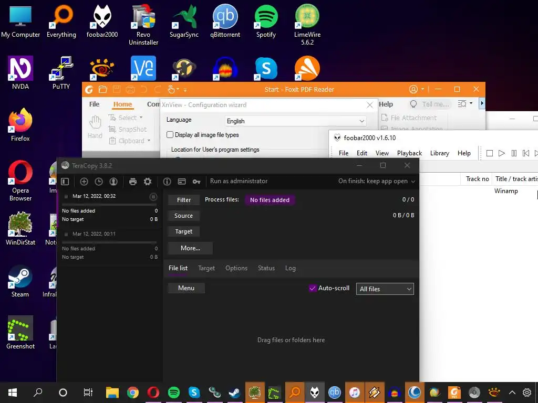Select Foxit Home ribbon tab

122,104
